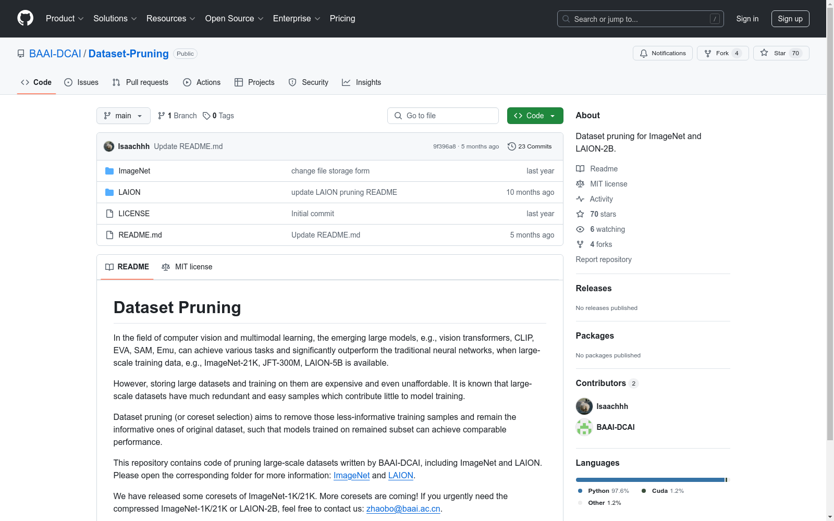Click the LAION folder icon
Viewport: 834px width, 521px height.
coord(109,192)
